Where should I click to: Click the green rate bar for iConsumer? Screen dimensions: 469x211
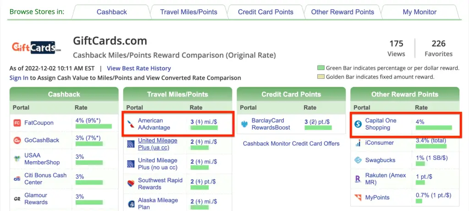point(431,146)
